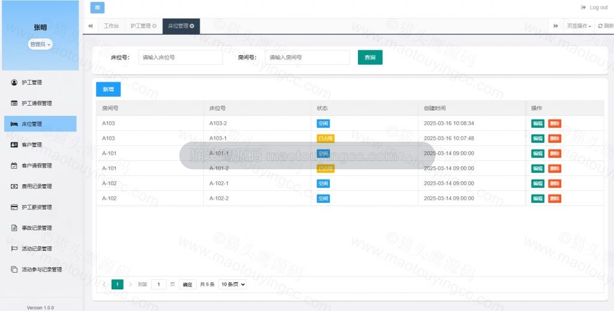
Task: Open 床位管理 in the sidebar
Action: (40, 124)
